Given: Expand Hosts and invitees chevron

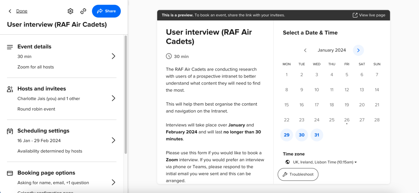Looking at the screenshot, I should point(114,98).
